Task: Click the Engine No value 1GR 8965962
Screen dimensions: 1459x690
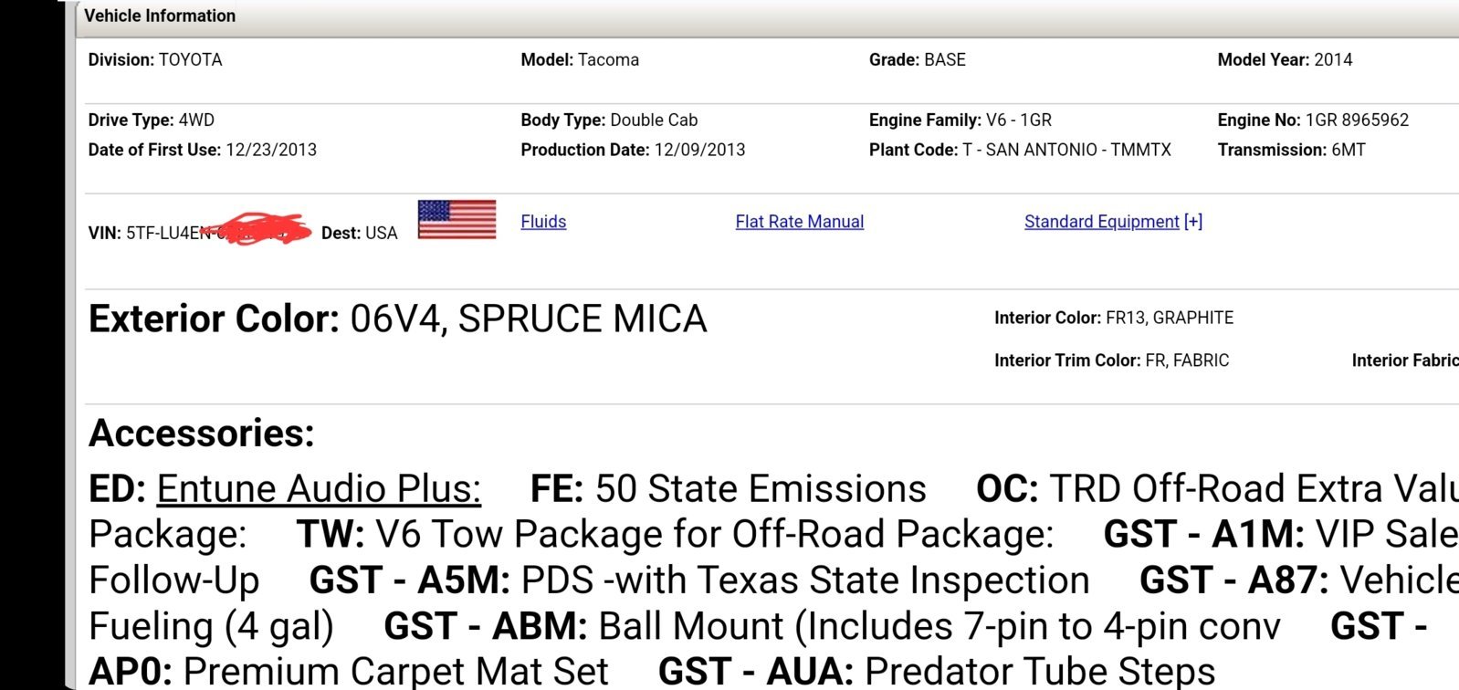Action: pos(1357,120)
